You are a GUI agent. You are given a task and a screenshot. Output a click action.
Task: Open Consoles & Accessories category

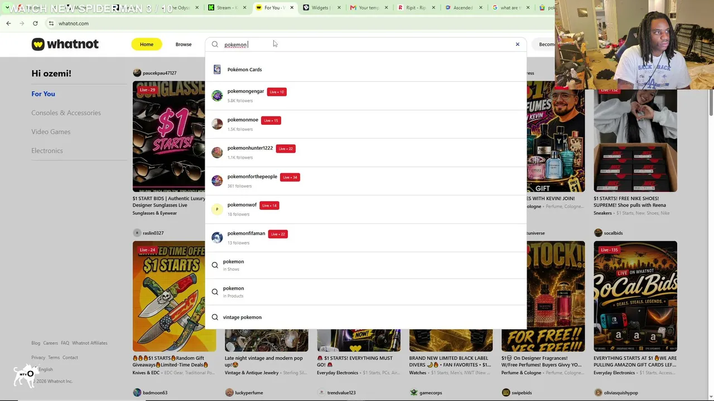[66, 113]
